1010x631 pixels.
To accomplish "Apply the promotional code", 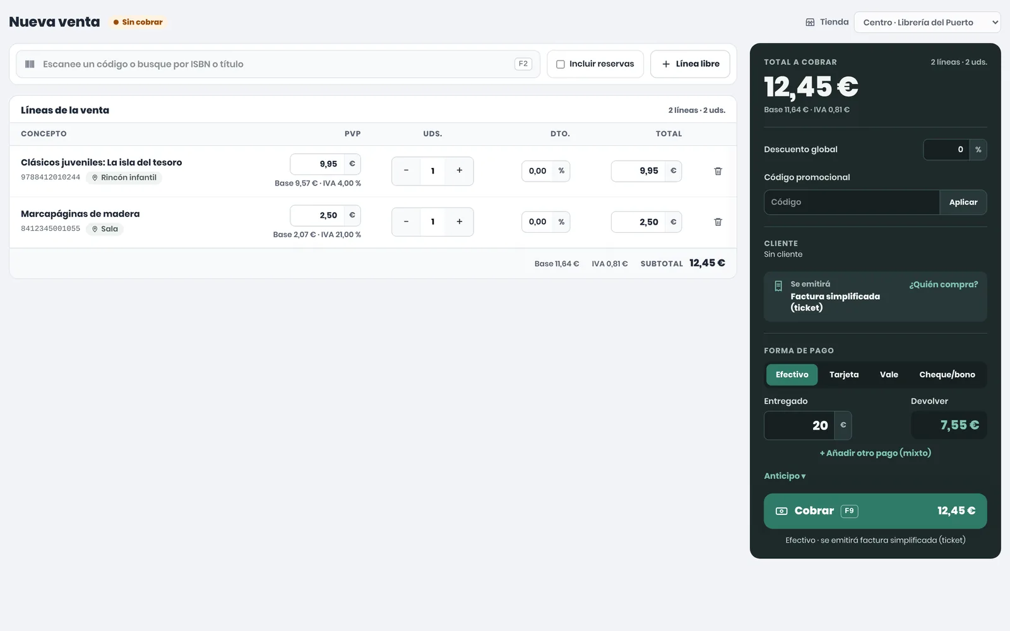I will (963, 203).
